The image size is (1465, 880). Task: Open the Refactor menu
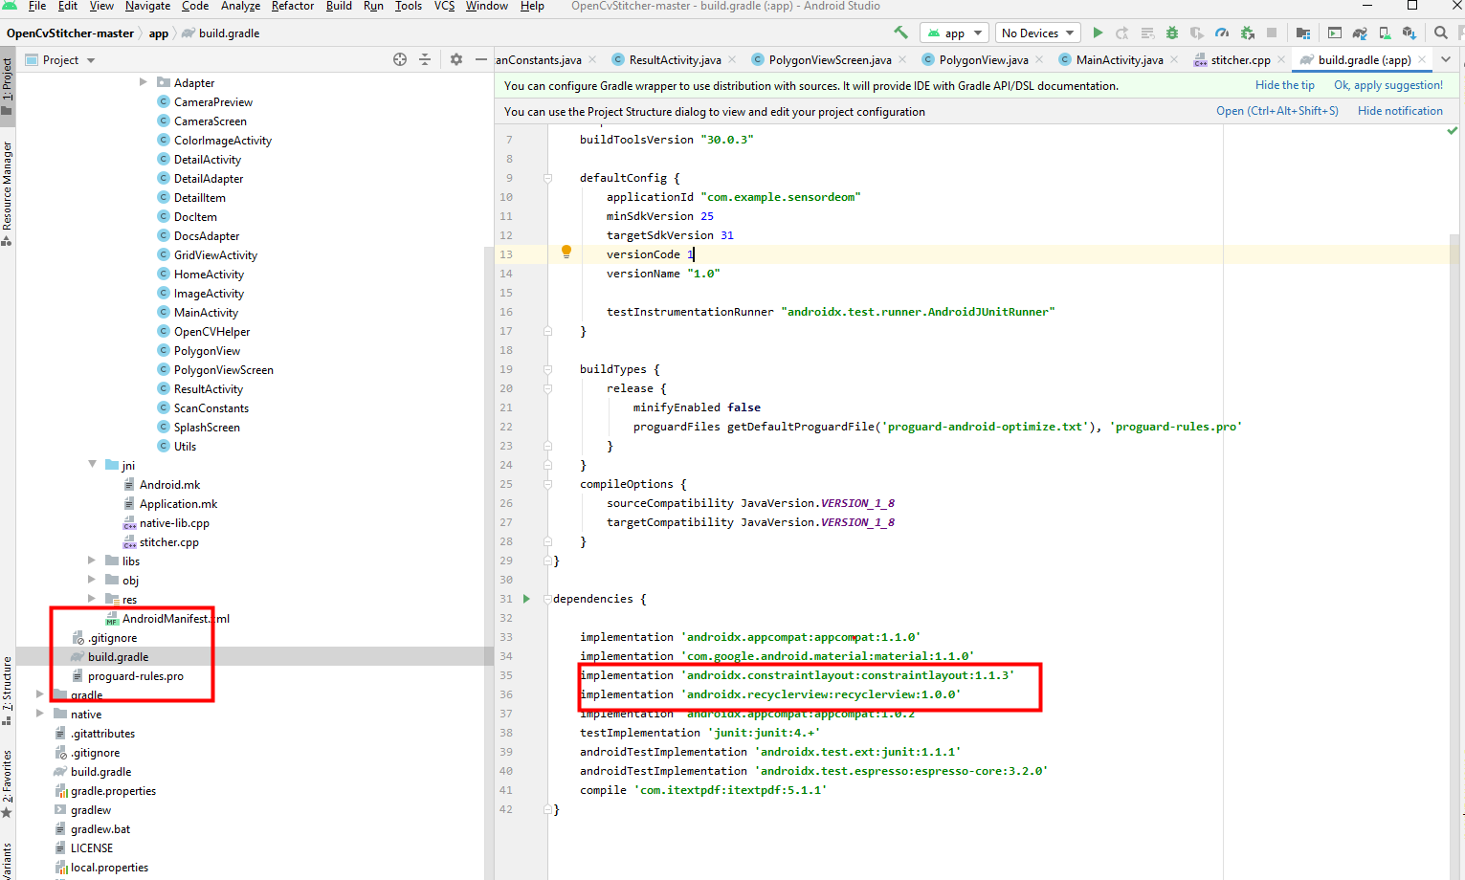pos(293,6)
